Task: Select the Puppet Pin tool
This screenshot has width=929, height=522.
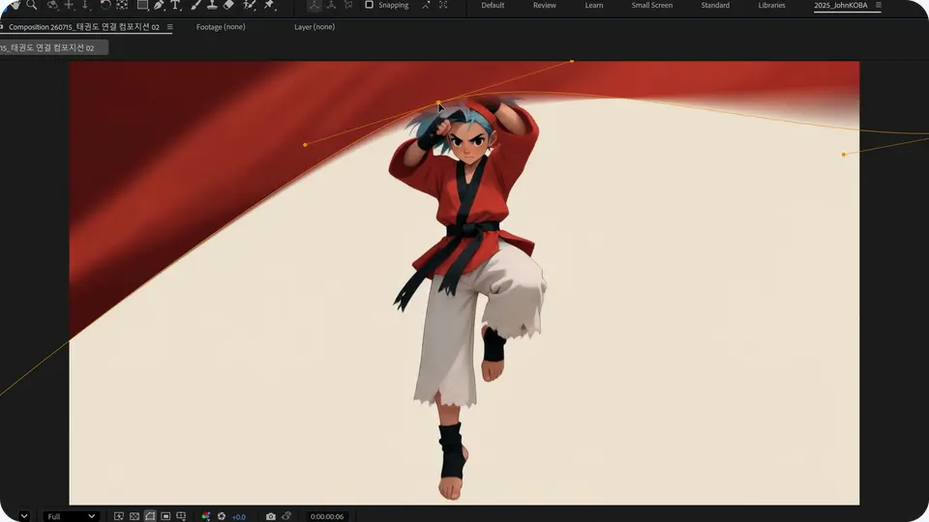Action: (270, 5)
